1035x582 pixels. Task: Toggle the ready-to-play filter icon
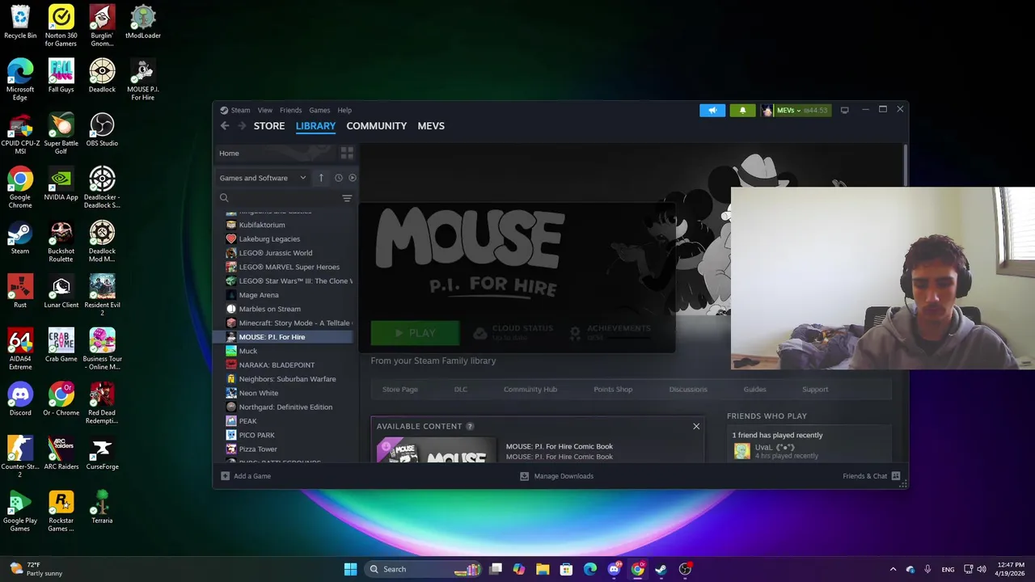tap(353, 178)
